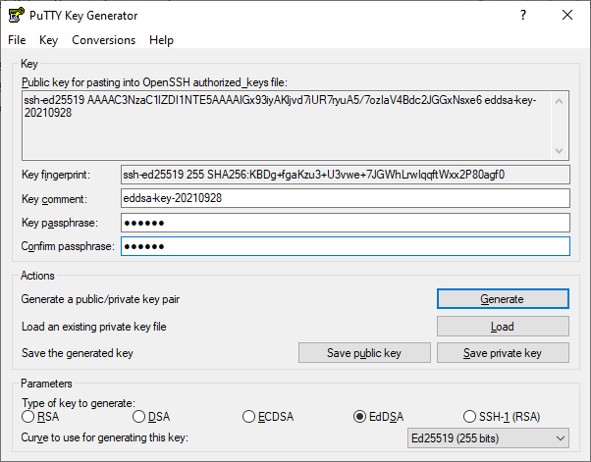Image resolution: width=591 pixels, height=462 pixels.
Task: Click 'Type of key to generate:' label
Action: (79, 403)
